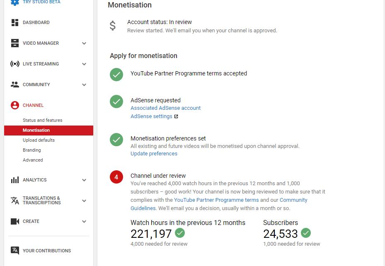
Task: Click the 'Apply for monetisation' heading
Action: click(x=143, y=56)
